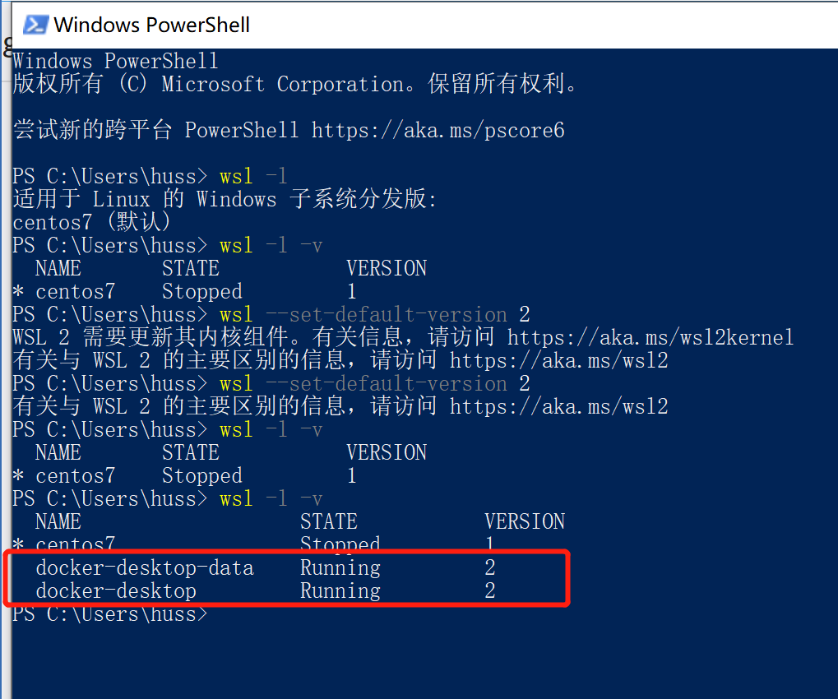Click the STATE column header
This screenshot has height=699, width=838.
pos(190,268)
